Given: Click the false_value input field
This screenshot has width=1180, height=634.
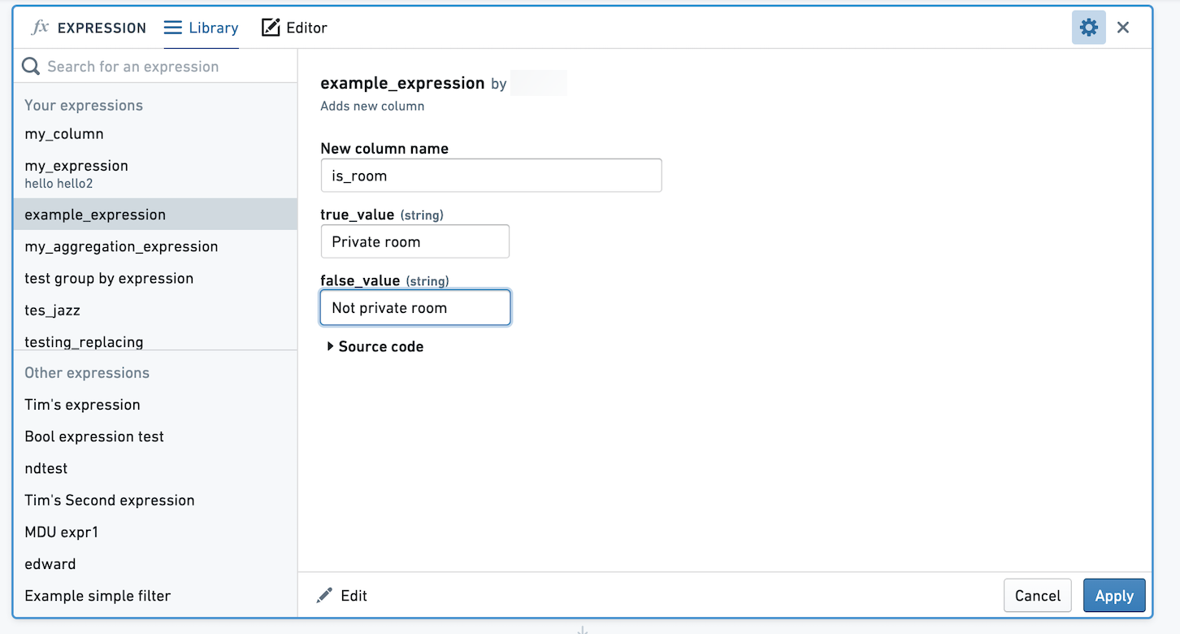Looking at the screenshot, I should 415,308.
